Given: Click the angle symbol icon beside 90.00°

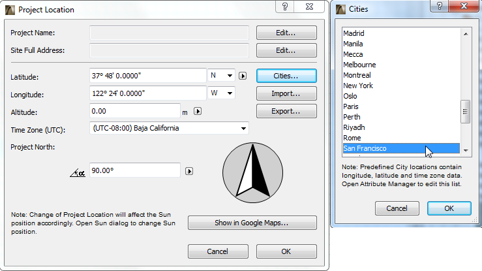Looking at the screenshot, I should [78, 173].
